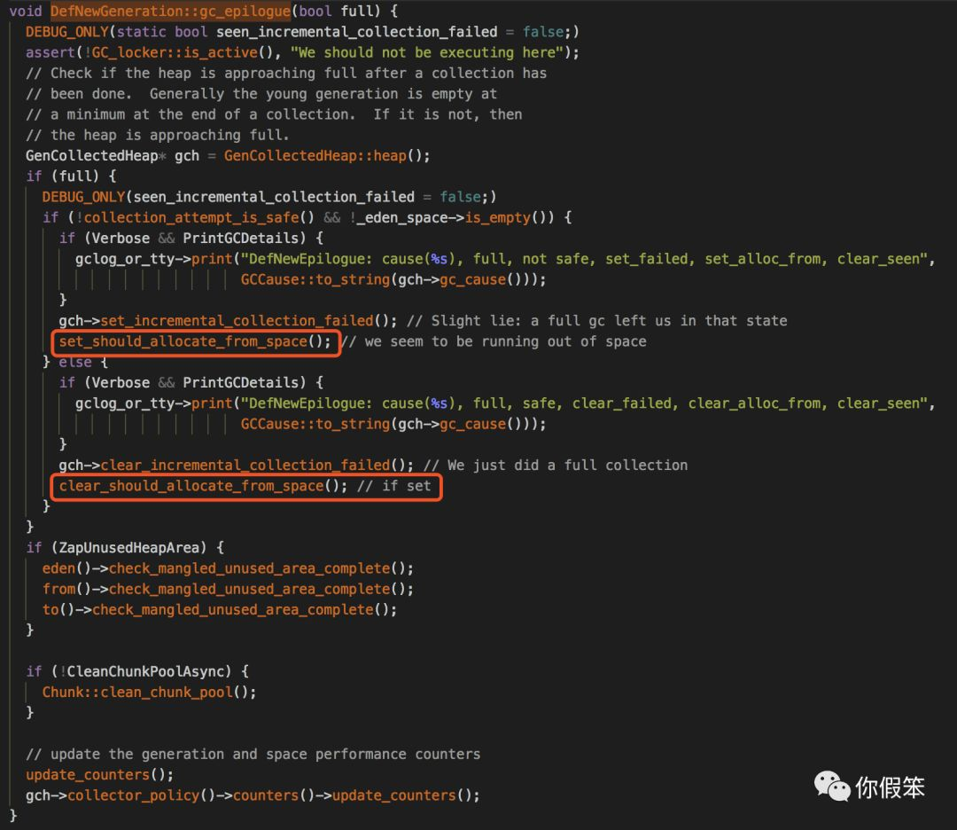
Task: Click comment '// we seem to be running out of space'
Action: [x=494, y=341]
